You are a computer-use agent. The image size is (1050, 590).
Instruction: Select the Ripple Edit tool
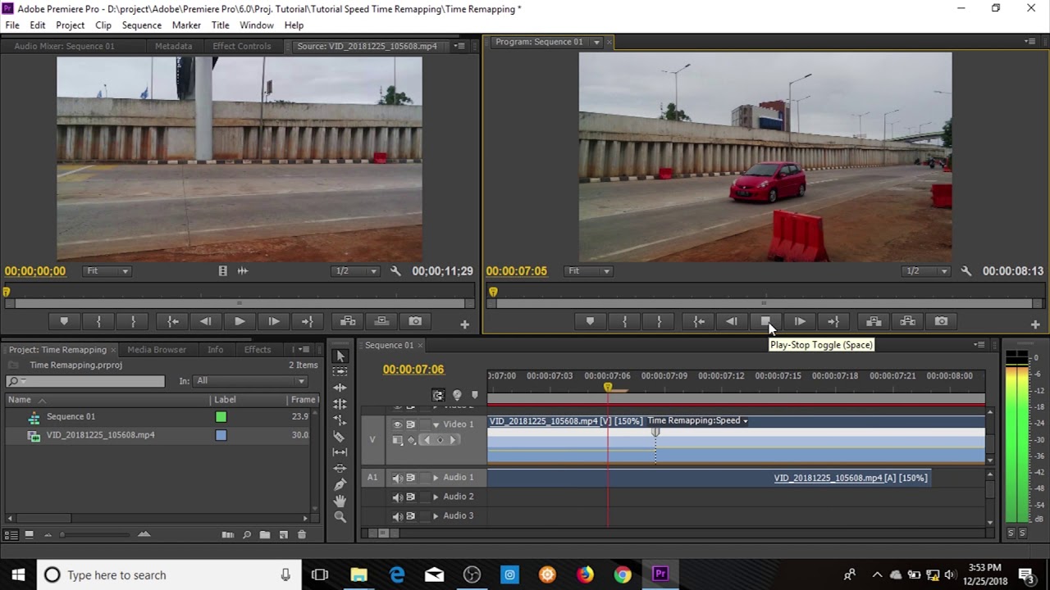pyautogui.click(x=340, y=388)
